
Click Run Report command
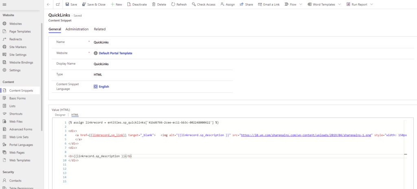pyautogui.click(x=357, y=4)
